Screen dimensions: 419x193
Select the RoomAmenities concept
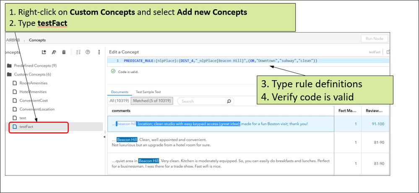(33, 83)
